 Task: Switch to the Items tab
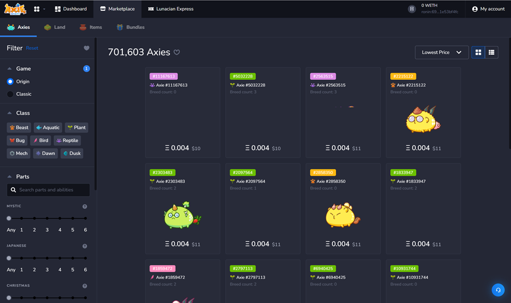coord(91,27)
